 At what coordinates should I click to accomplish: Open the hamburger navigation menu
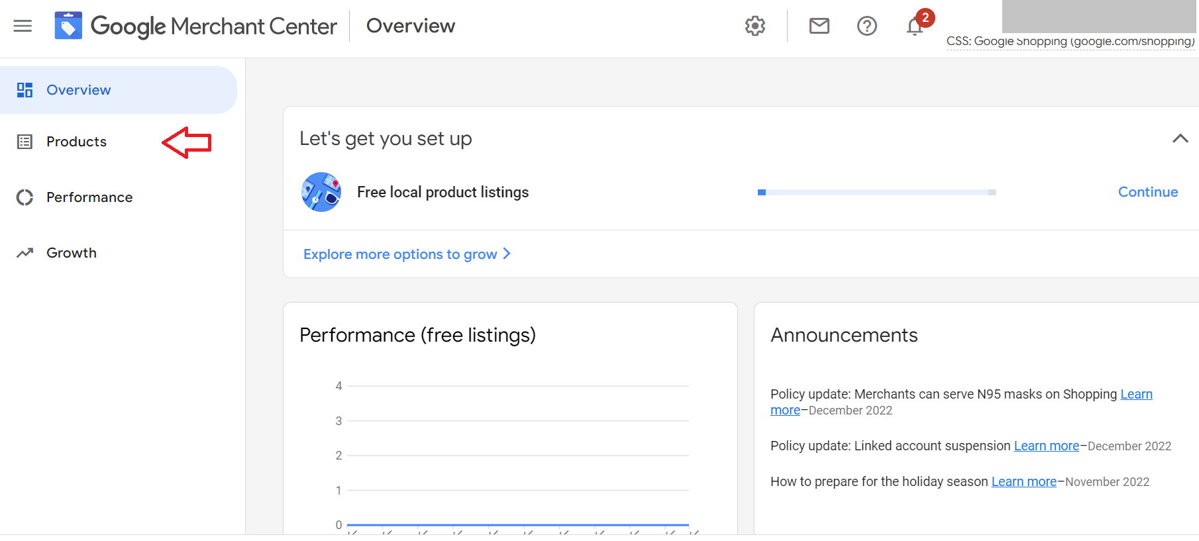click(x=23, y=26)
